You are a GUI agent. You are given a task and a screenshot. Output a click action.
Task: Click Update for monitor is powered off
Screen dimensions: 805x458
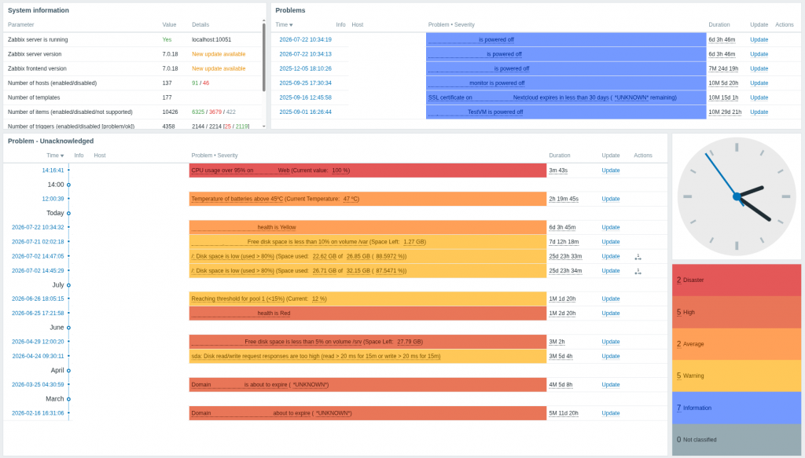759,83
